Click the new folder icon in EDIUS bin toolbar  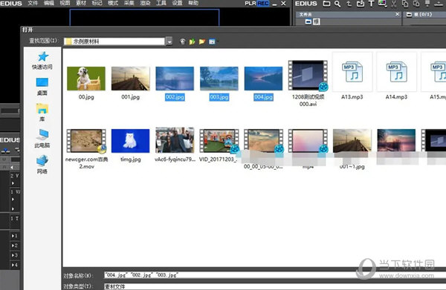326,4
